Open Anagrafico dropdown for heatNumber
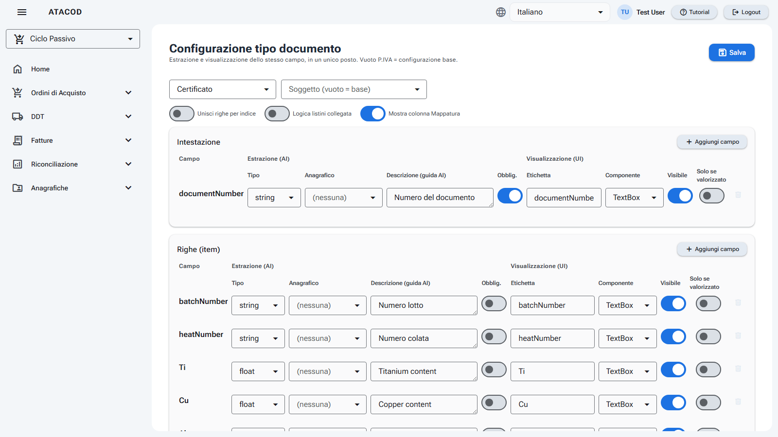The height and width of the screenshot is (437, 778). pos(328,338)
